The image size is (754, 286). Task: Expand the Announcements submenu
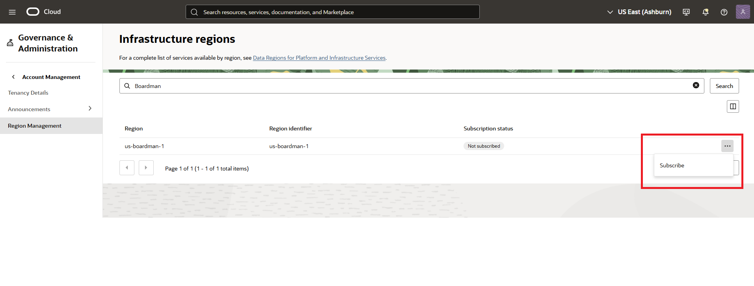(90, 108)
